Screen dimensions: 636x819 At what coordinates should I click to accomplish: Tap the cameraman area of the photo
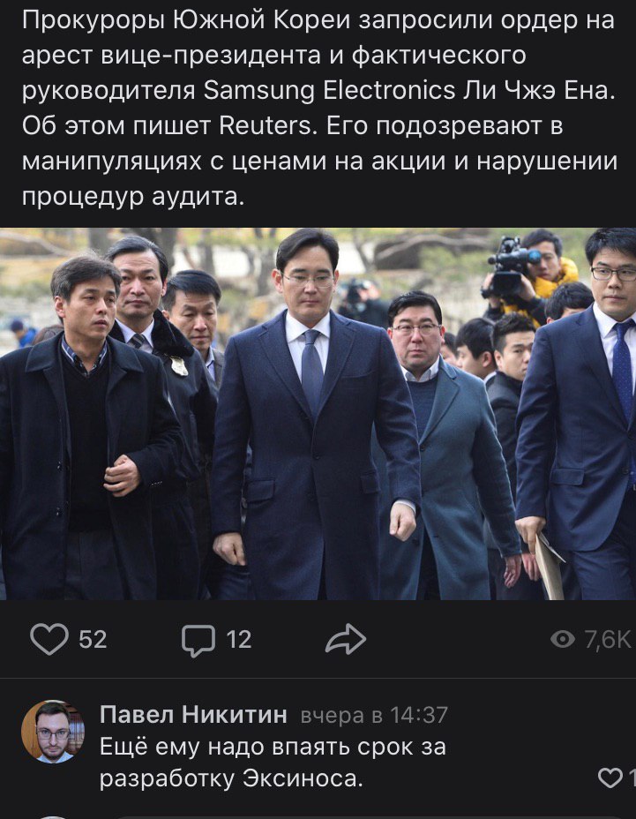coord(528,274)
